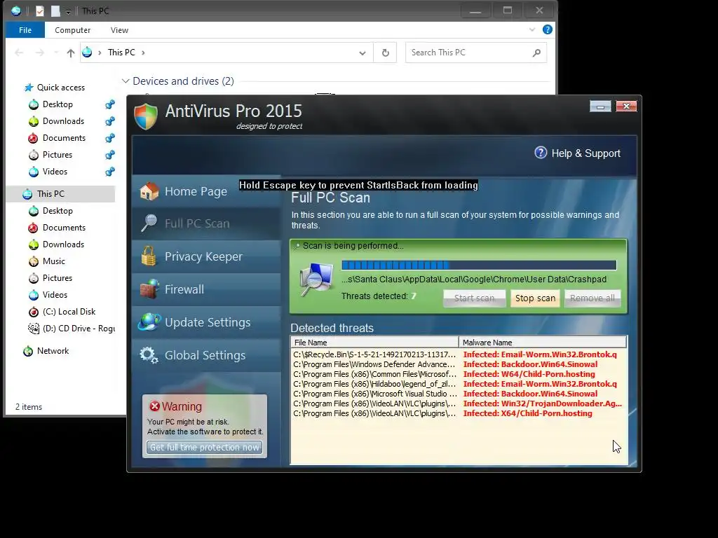This screenshot has width=718, height=538.
Task: Select the (D:) CD Drive icon
Action: pos(34,329)
